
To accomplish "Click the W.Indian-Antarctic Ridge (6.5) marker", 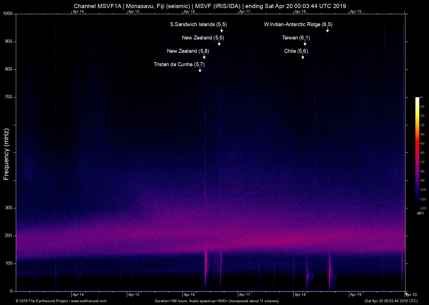I will (x=298, y=24).
